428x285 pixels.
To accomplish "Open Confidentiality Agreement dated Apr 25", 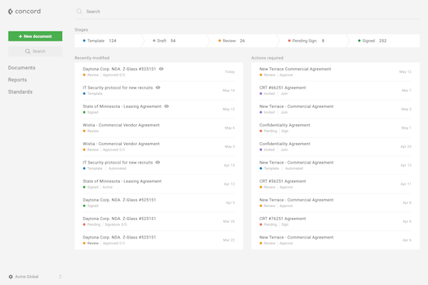I will pyautogui.click(x=335, y=146).
